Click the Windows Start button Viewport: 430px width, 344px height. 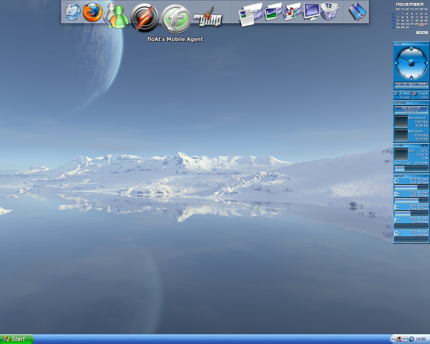click(x=16, y=339)
